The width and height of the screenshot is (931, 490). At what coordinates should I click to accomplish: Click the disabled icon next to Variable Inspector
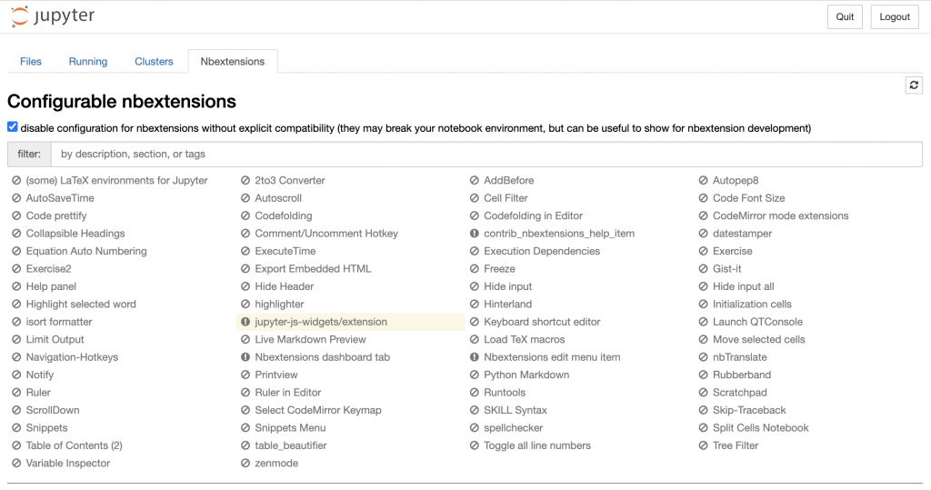click(16, 464)
